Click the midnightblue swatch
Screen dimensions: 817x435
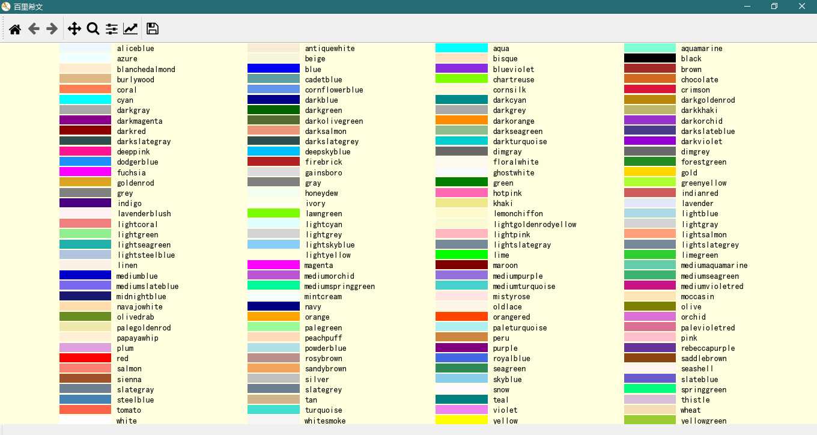[x=85, y=296]
